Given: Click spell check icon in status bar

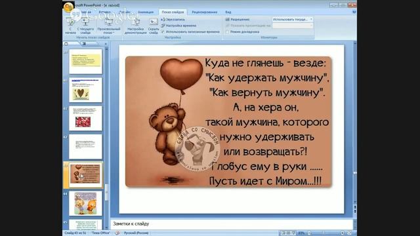Looking at the screenshot, I should click(x=117, y=233).
